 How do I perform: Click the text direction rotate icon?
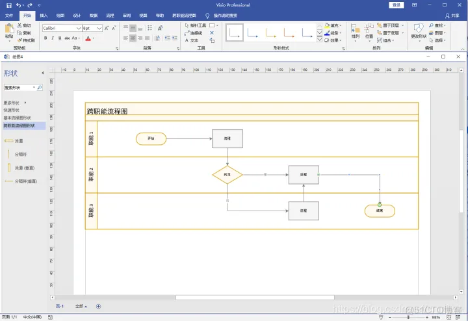[x=160, y=28]
